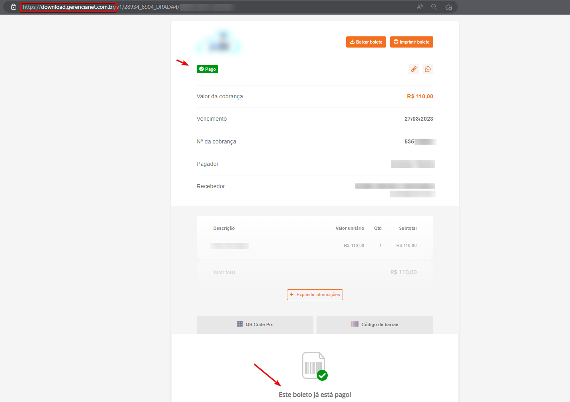Click the paid boleto barcode illustration
This screenshot has width=570, height=402.
315,366
